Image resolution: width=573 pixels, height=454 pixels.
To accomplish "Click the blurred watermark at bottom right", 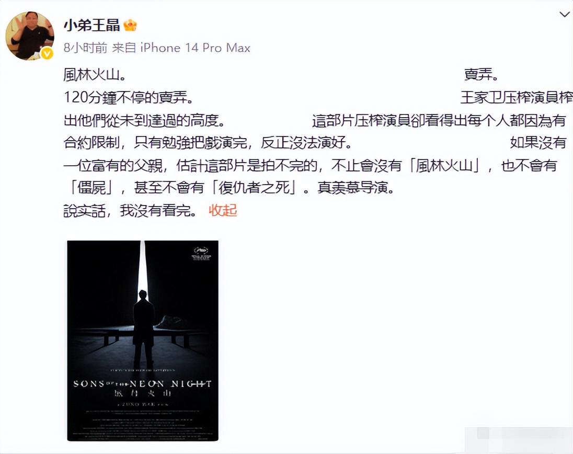I will pos(518,438).
